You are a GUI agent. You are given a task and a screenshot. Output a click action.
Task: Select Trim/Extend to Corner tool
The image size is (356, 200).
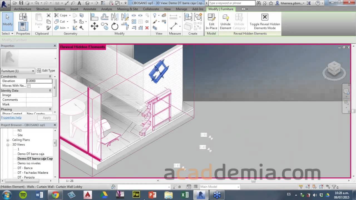click(x=125, y=27)
